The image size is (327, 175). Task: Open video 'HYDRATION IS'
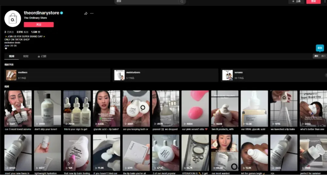coord(195,153)
